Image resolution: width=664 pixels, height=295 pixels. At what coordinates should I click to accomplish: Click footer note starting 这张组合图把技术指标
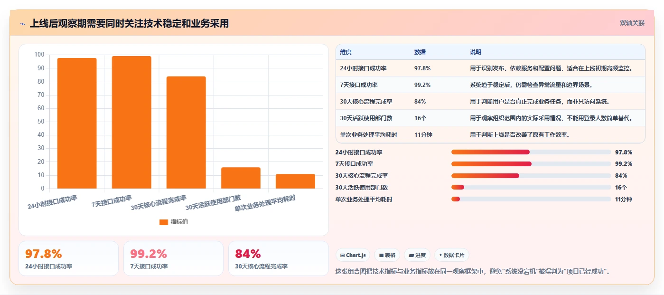pos(473,272)
